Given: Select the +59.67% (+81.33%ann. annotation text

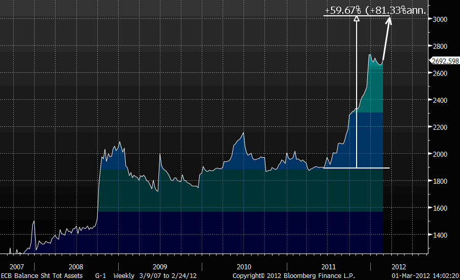Looking at the screenshot, I should coord(375,10).
